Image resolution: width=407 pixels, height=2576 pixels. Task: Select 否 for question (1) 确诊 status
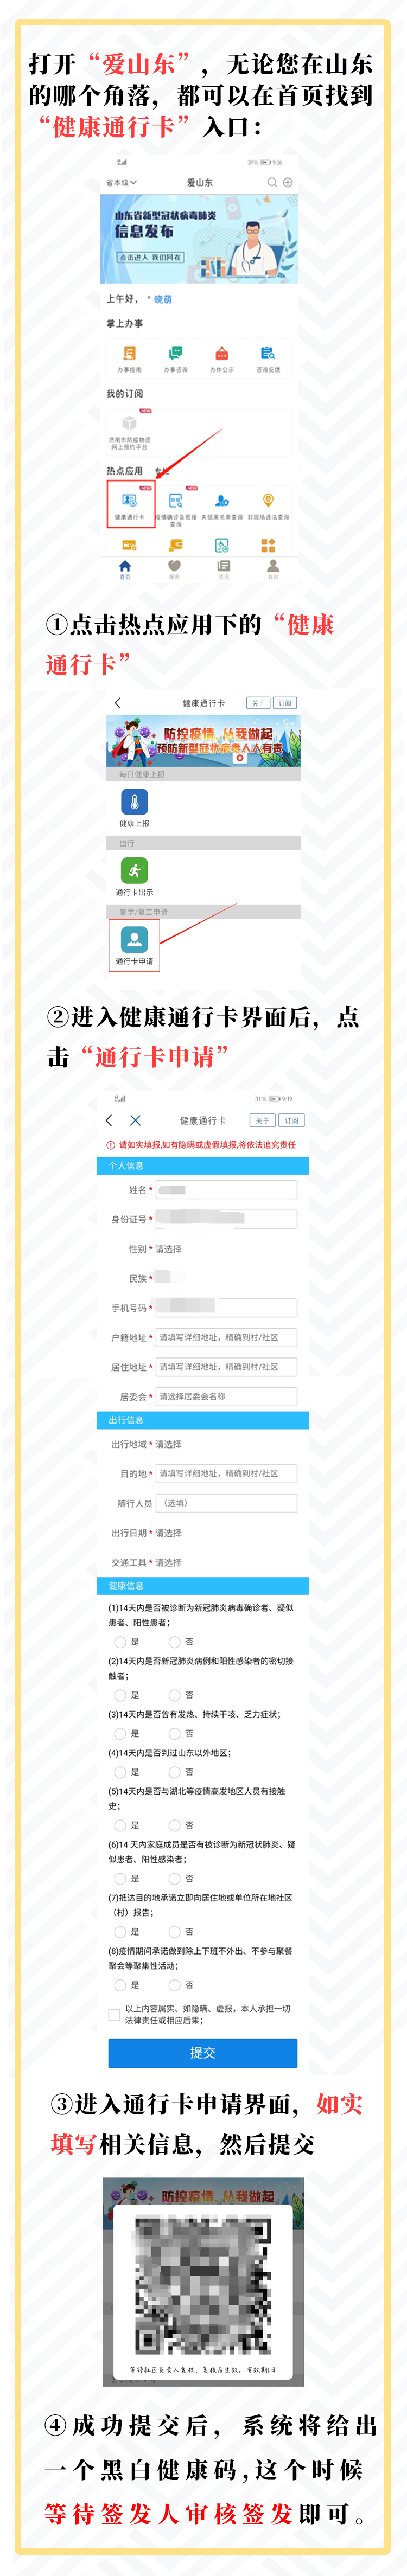click(x=175, y=1642)
